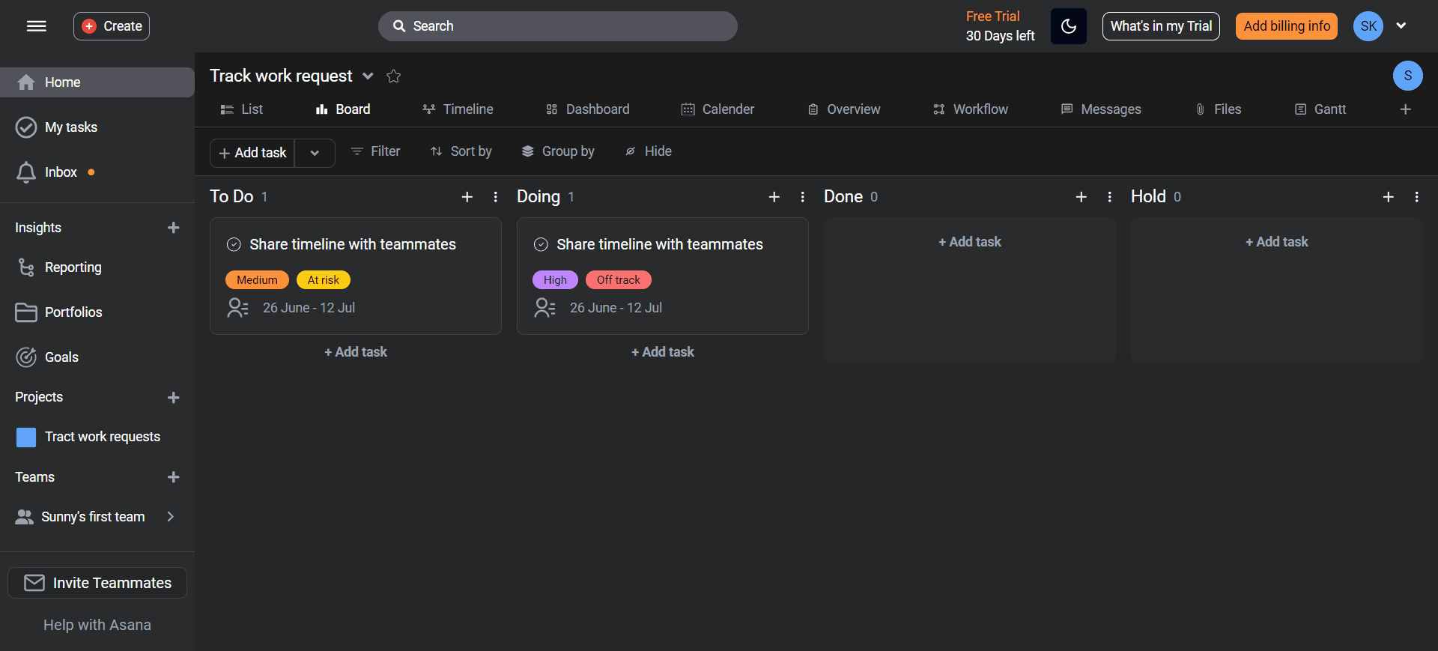Viewport: 1438px width, 651px height.
Task: Click the At risk status tag
Action: click(324, 280)
